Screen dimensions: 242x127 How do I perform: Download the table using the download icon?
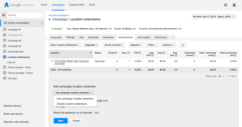tap(183, 45)
